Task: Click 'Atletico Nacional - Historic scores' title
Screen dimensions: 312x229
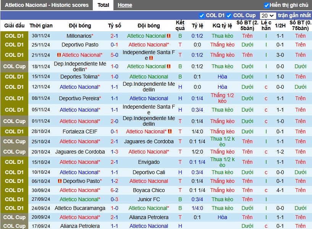Action: 47,5
